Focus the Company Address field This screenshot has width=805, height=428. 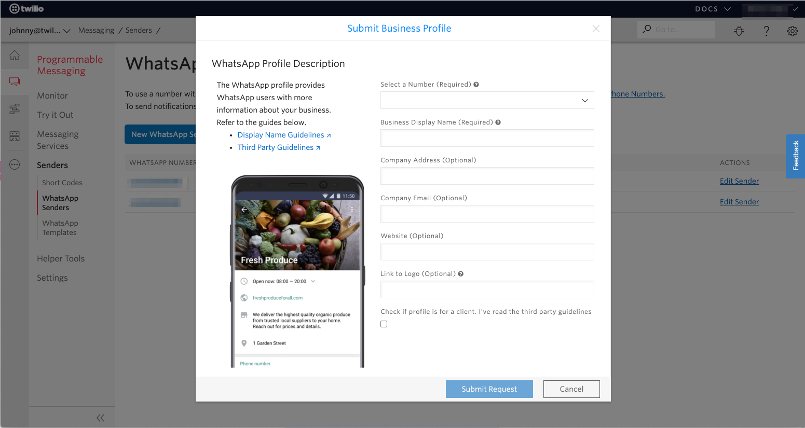pyautogui.click(x=487, y=176)
